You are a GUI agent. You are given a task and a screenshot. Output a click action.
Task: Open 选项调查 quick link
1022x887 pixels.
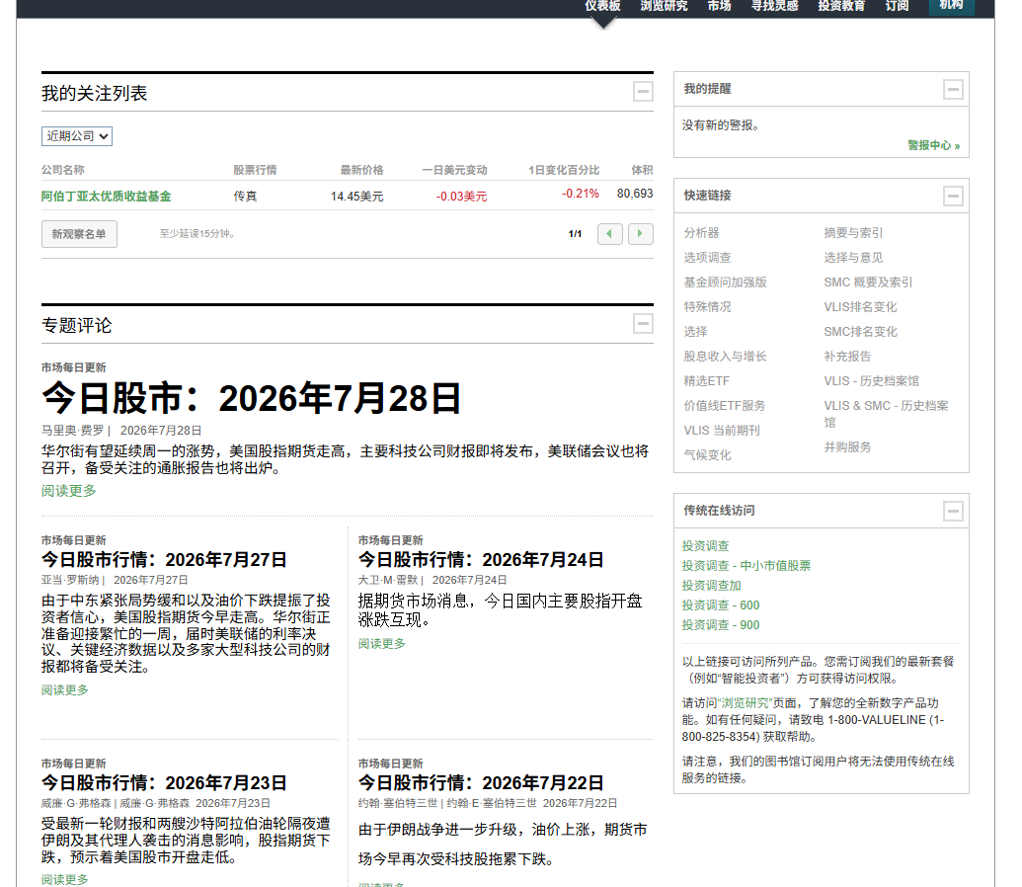(707, 258)
